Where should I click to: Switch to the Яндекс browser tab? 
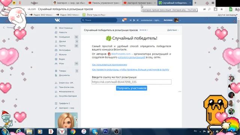point(34,3)
